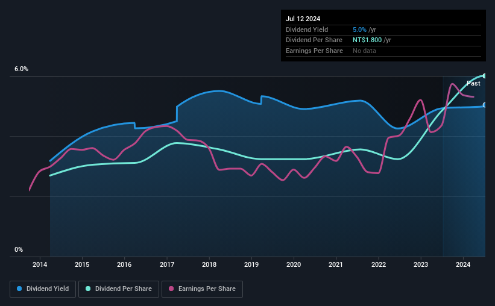The image size is (495, 306).
Task: Click the 2024 x-axis label
Action: pos(463,264)
